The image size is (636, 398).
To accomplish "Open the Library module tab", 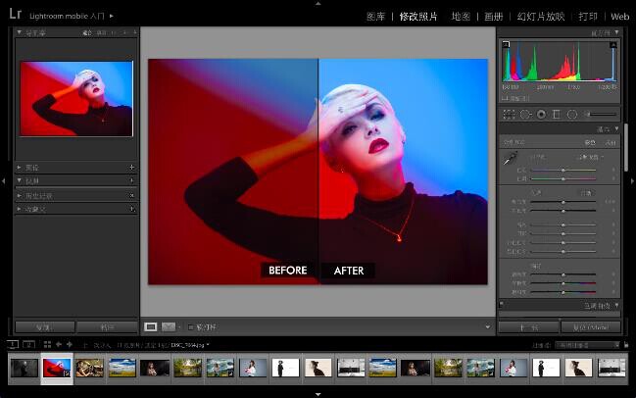I will pyautogui.click(x=375, y=17).
